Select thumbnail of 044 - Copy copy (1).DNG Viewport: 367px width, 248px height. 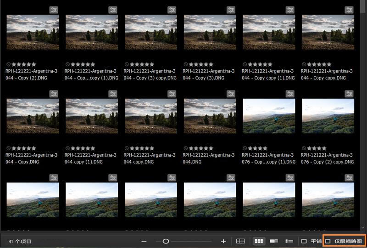click(x=269, y=32)
